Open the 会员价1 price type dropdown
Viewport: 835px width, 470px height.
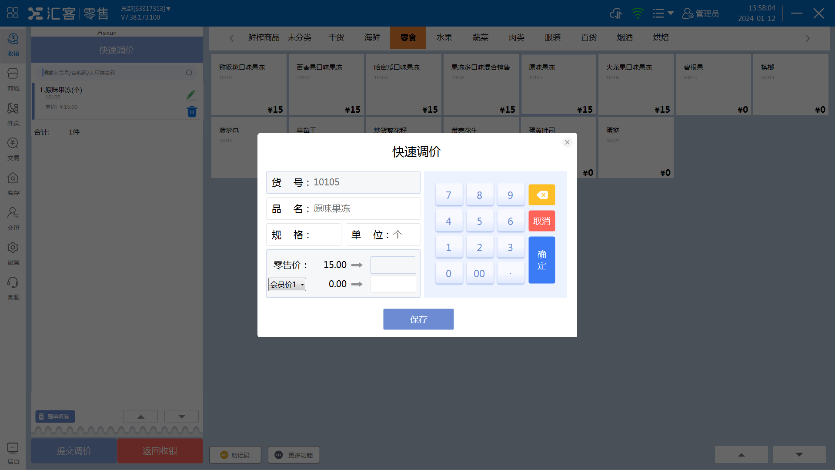coord(287,284)
